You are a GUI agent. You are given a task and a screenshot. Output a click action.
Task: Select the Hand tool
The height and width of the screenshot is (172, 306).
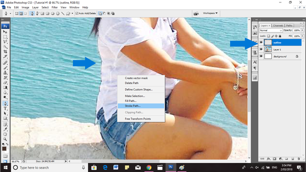click(x=5, y=134)
